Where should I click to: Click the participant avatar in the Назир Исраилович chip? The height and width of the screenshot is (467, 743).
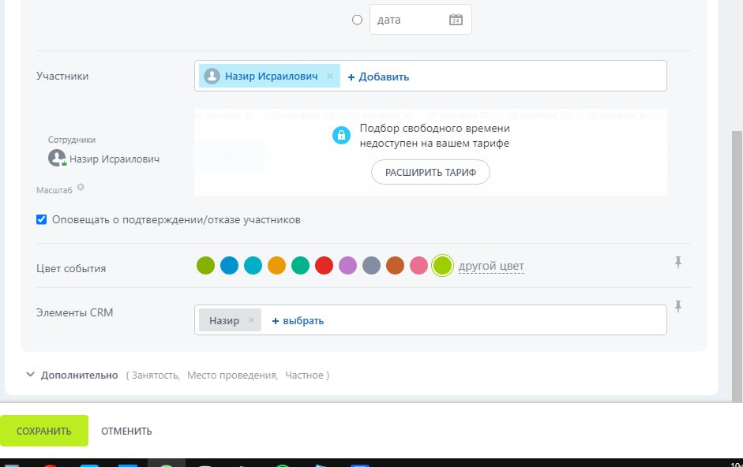tap(212, 77)
